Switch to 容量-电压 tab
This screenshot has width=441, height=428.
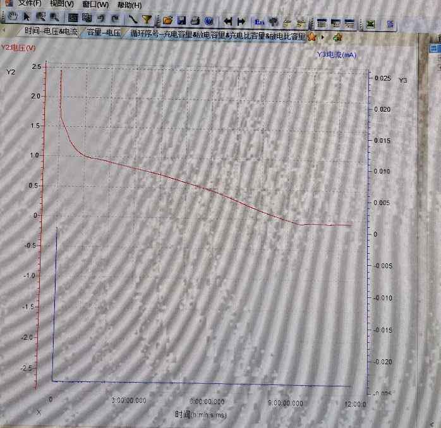[x=104, y=32]
